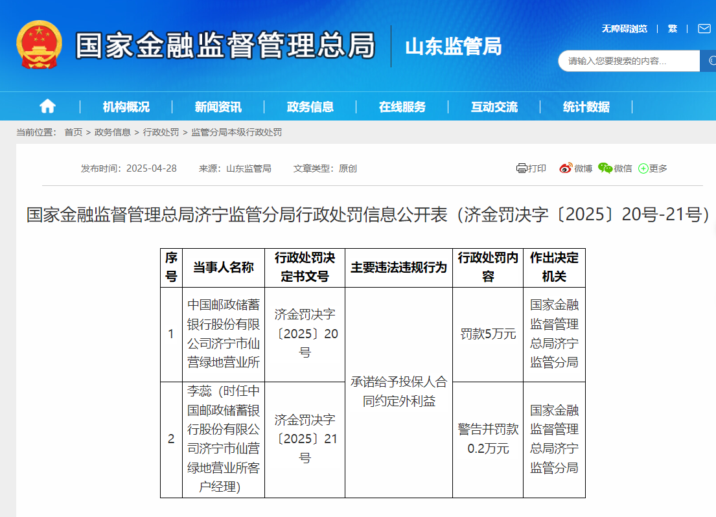
Task: Click the 行政处罚决定书文号 column header
Action: (x=305, y=268)
